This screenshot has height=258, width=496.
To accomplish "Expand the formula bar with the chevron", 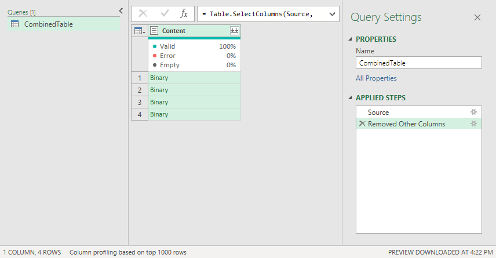I will pyautogui.click(x=332, y=14).
